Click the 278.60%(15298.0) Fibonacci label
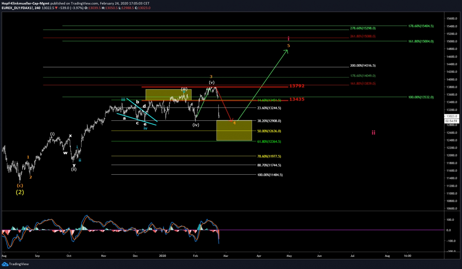Image resolution: width=462 pixels, height=269 pixels. coord(363,28)
